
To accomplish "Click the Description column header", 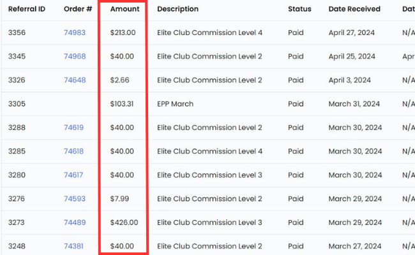I will (178, 9).
